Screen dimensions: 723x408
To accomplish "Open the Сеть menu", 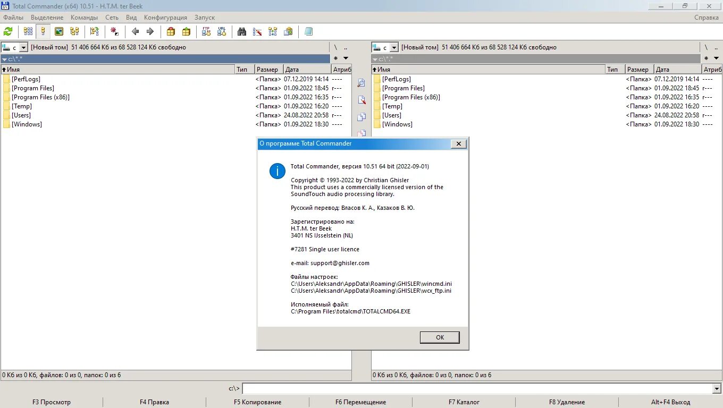I will pyautogui.click(x=112, y=18).
